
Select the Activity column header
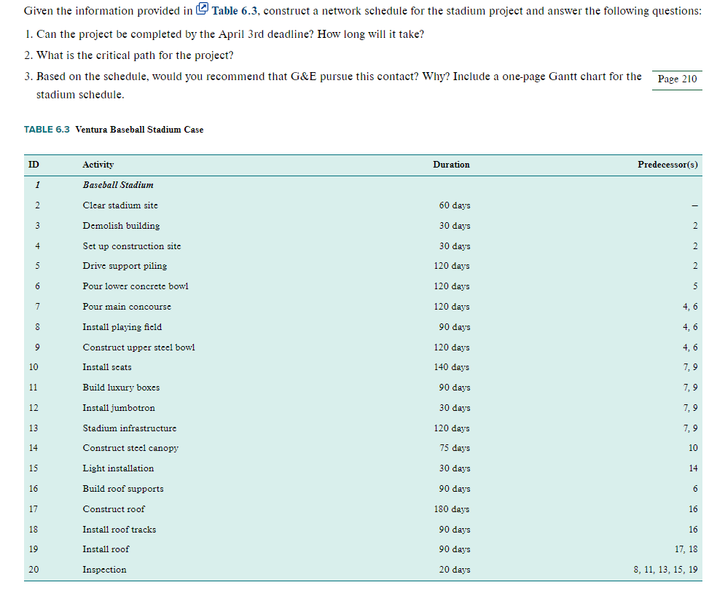(98, 165)
